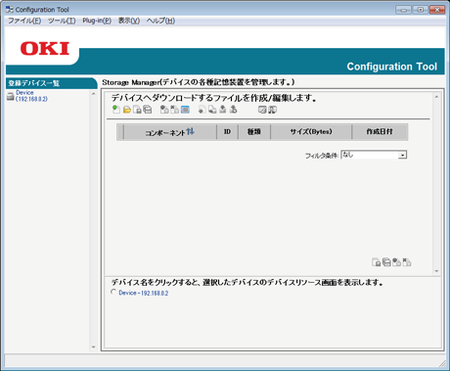
Task: Click the add file icon in bottom-right group
Action: click(396, 262)
